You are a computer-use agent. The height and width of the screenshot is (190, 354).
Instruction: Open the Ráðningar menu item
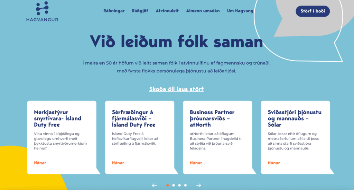pos(114,11)
